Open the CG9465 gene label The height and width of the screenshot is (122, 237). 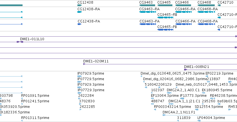pos(164,2)
